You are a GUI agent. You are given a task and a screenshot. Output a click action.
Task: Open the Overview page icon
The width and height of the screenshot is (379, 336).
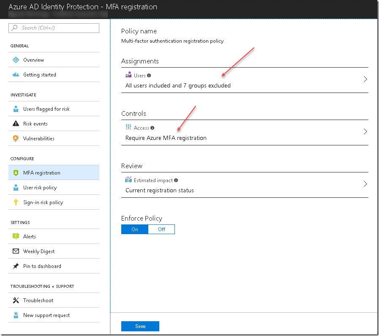click(15, 60)
